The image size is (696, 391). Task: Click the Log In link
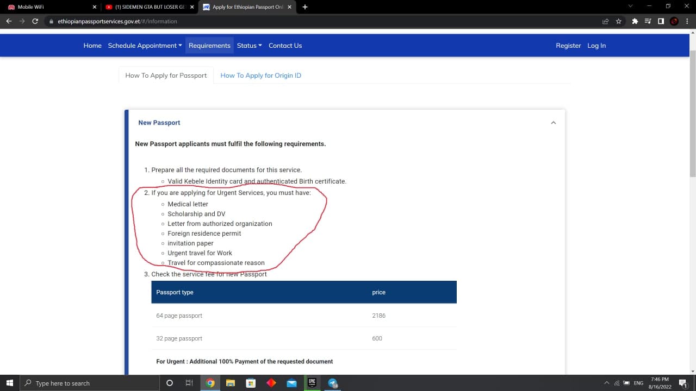596,46
